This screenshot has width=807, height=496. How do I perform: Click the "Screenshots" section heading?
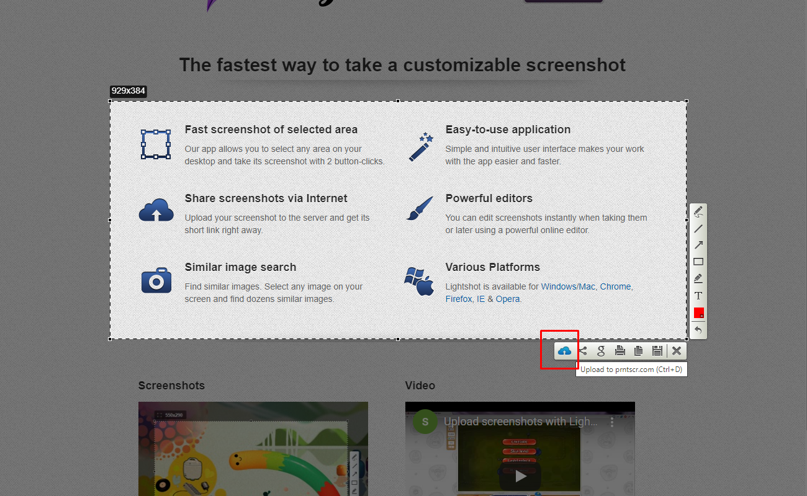[171, 386]
